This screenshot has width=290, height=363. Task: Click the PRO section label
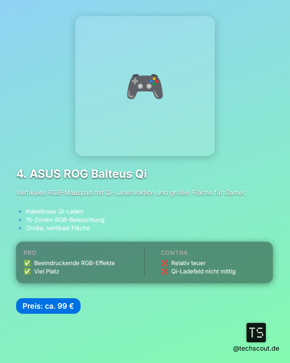(x=30, y=253)
